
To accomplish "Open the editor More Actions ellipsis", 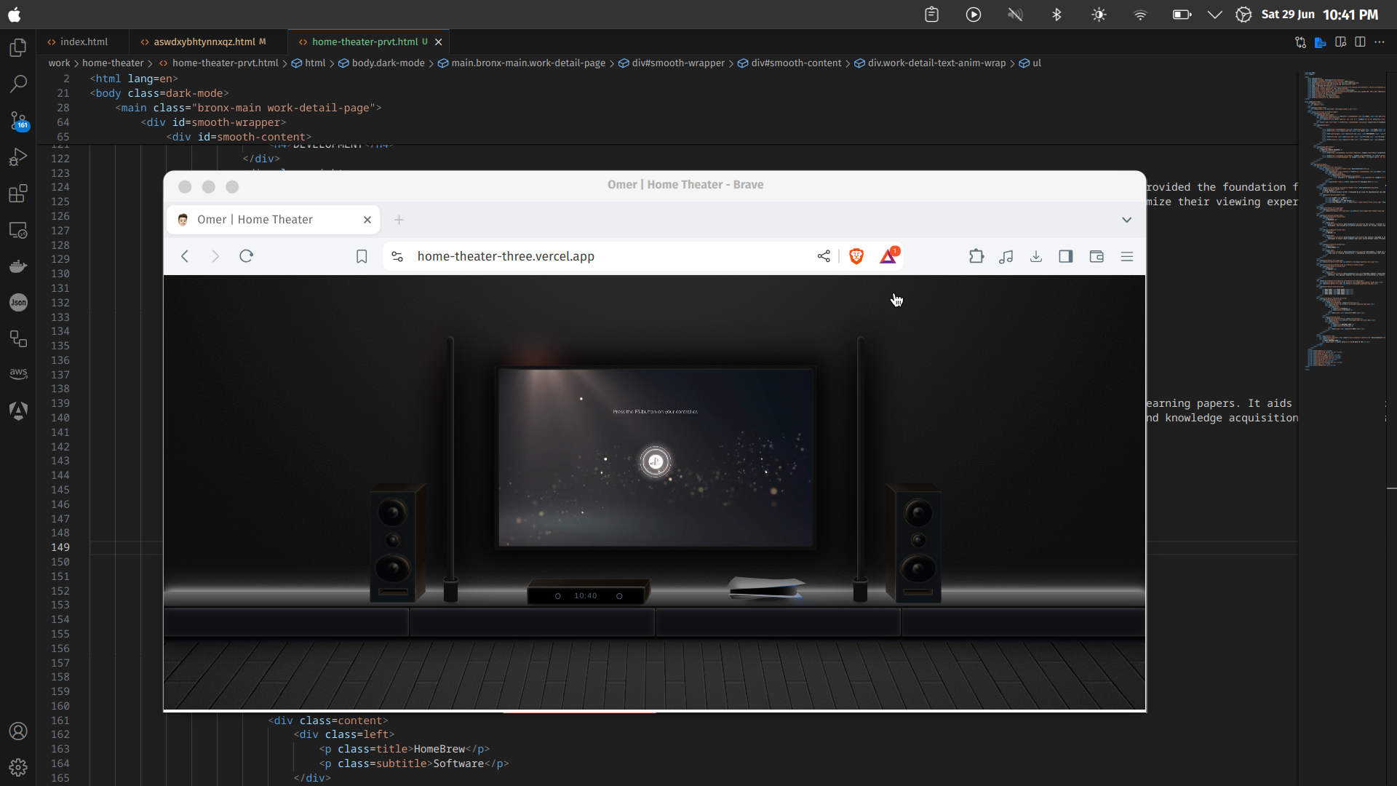I will coord(1380,42).
